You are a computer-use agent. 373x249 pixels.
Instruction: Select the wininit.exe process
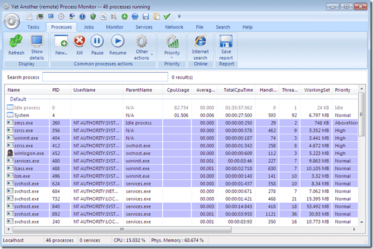click(182, 138)
